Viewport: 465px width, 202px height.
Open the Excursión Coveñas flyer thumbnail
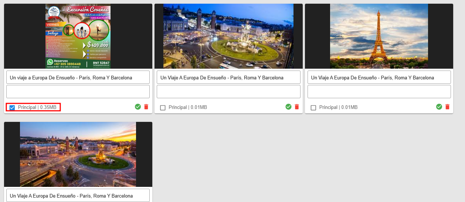[x=78, y=36]
